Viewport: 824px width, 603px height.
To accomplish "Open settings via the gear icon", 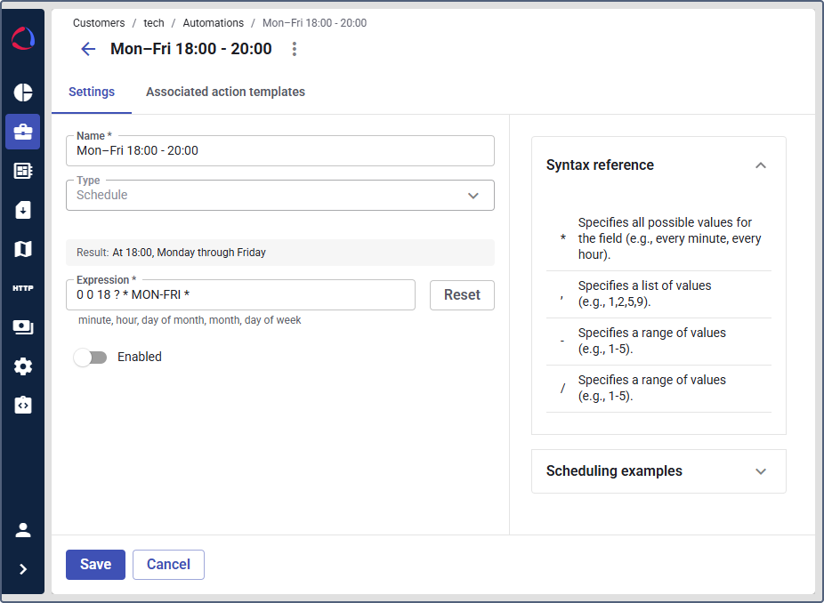I will tap(22, 366).
